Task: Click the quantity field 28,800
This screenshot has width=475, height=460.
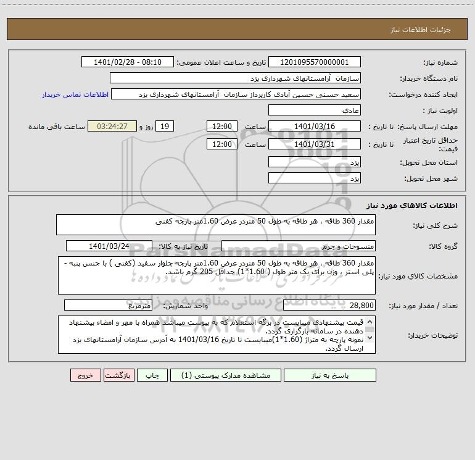Action: [329, 306]
